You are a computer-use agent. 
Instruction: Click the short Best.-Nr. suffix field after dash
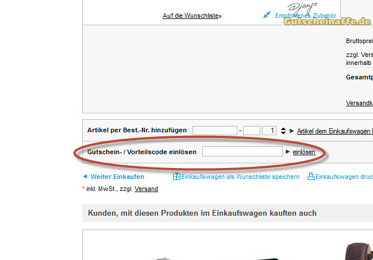252,131
